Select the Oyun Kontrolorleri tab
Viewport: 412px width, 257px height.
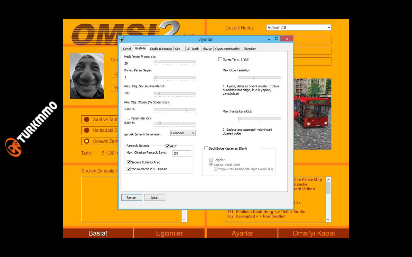pyautogui.click(x=228, y=49)
